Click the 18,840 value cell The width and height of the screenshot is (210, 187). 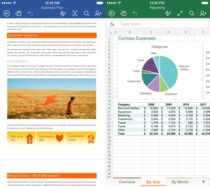151,108
